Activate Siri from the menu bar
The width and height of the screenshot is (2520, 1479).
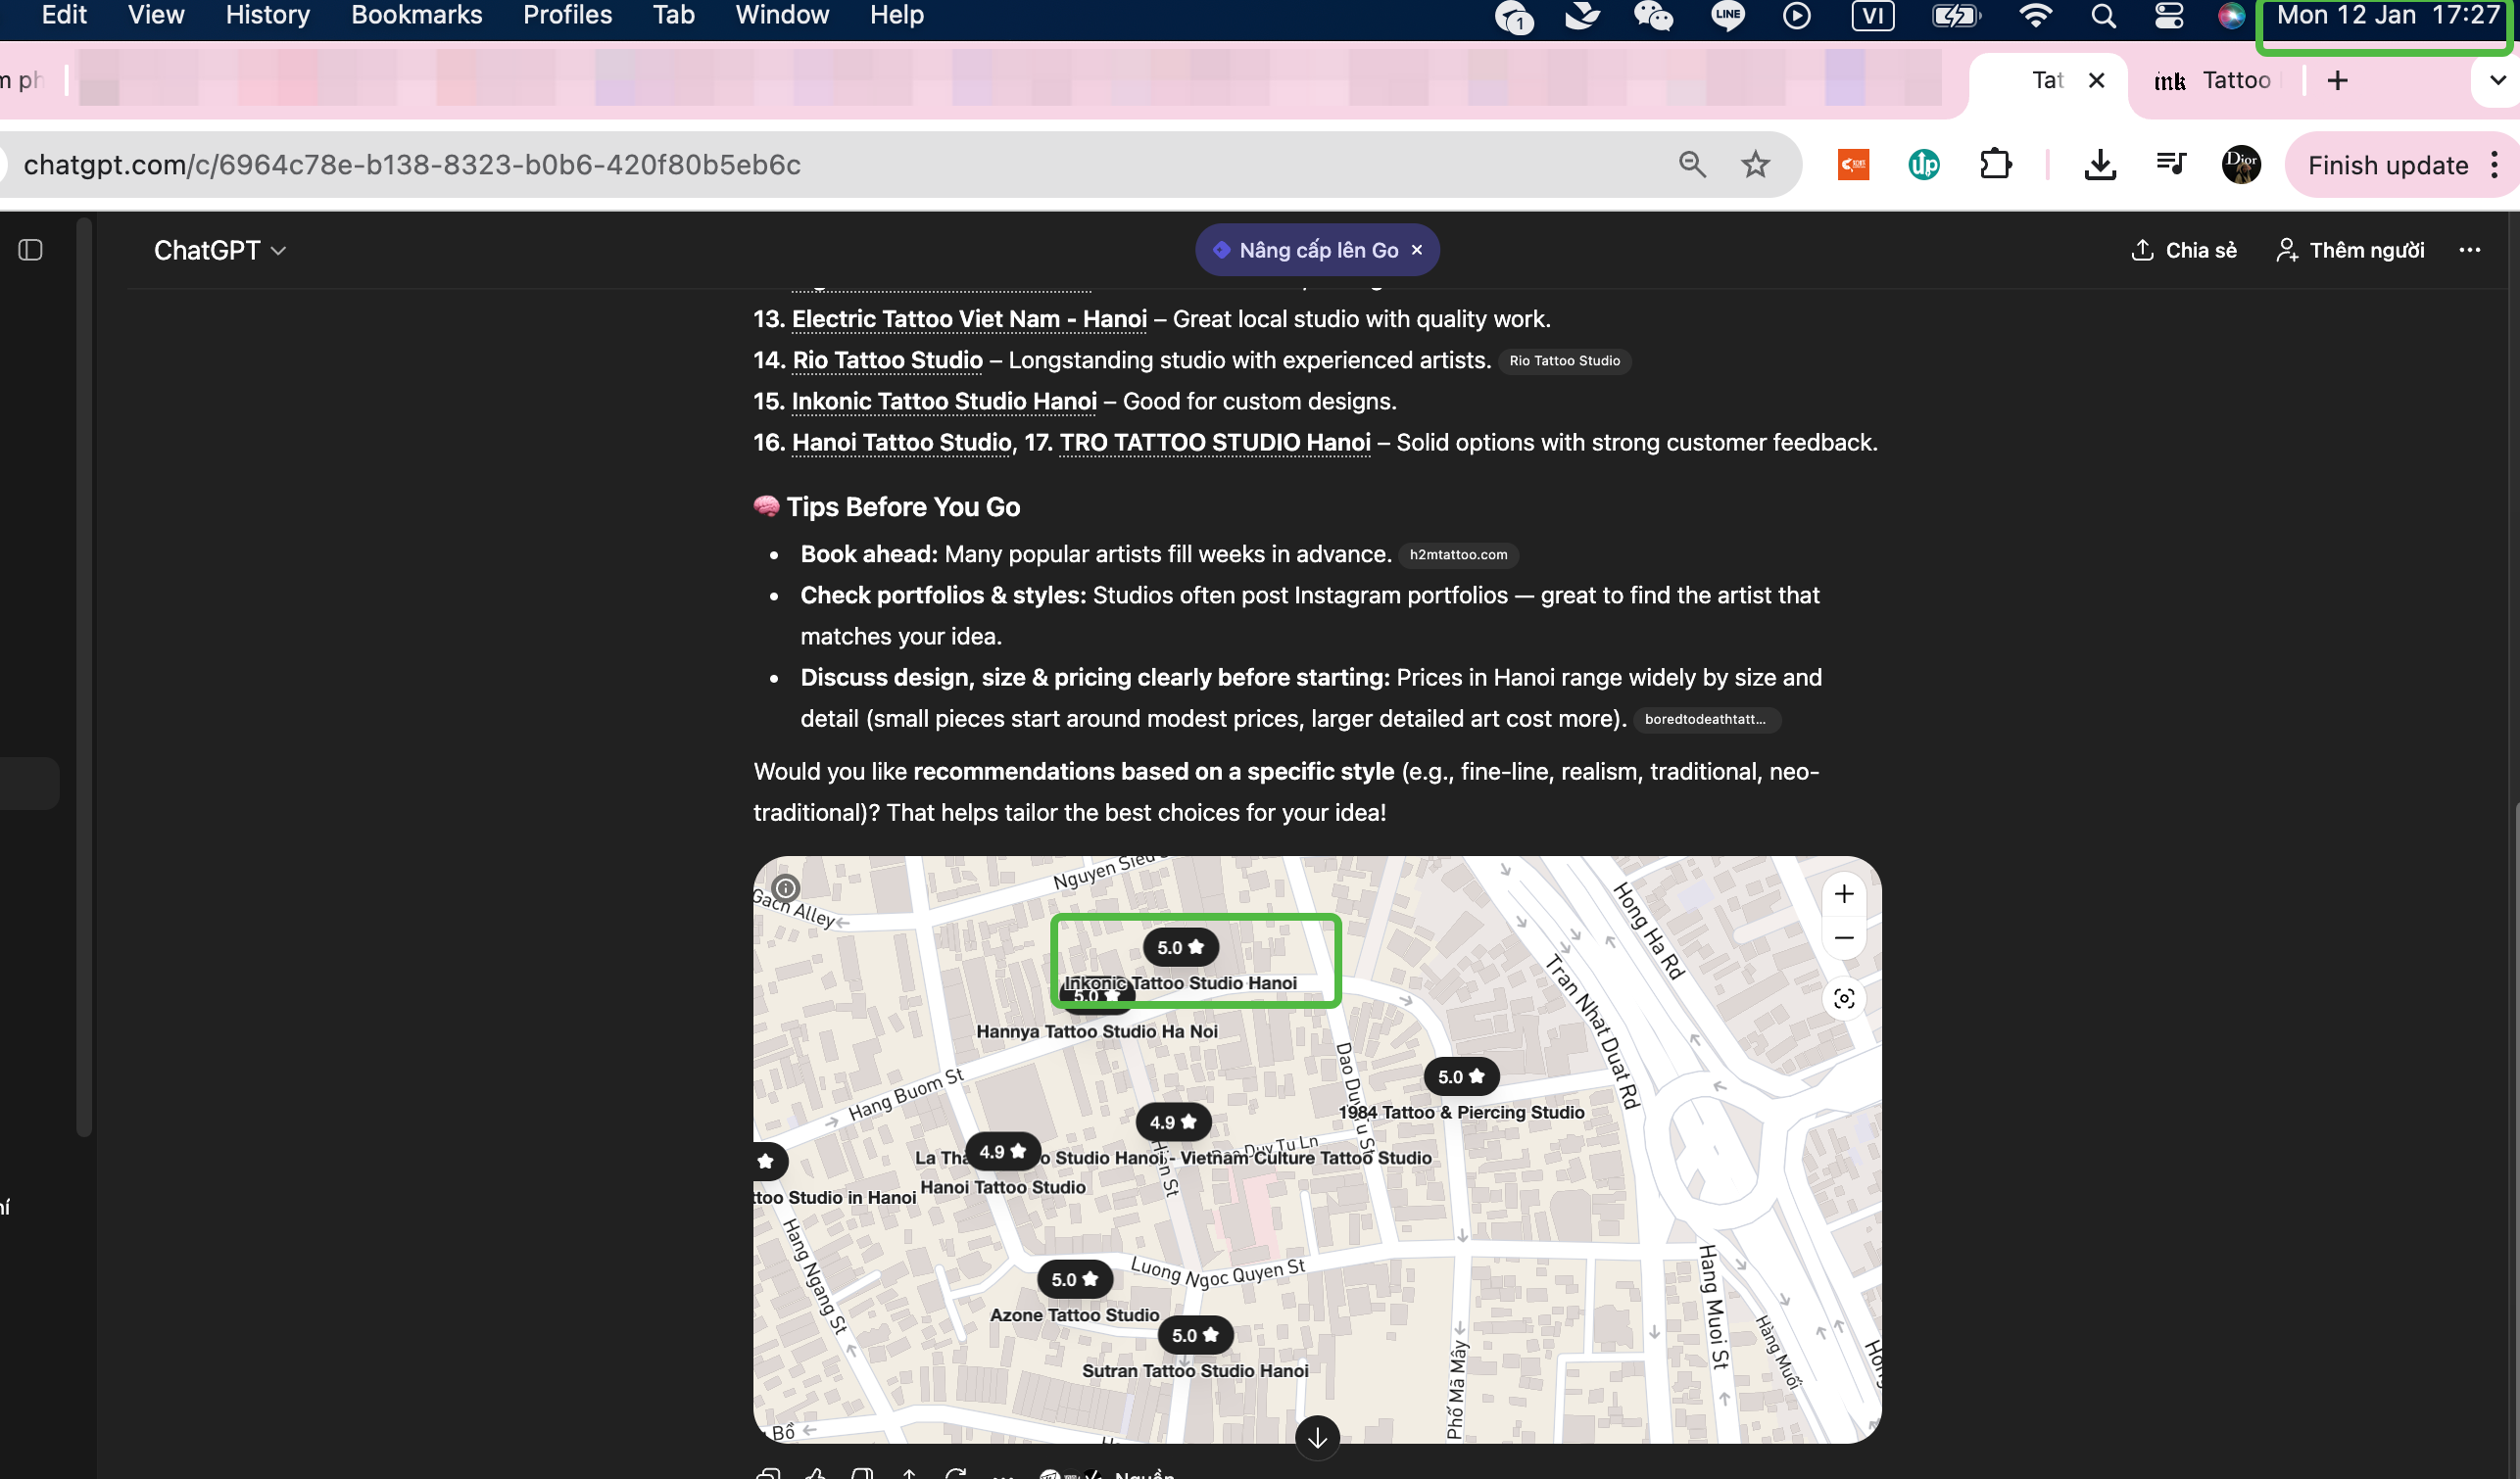point(2231,15)
